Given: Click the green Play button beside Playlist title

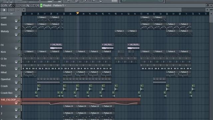Looking at the screenshot, I should [41, 5].
